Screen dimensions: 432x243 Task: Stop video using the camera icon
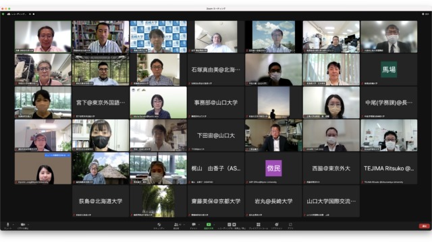23,225
